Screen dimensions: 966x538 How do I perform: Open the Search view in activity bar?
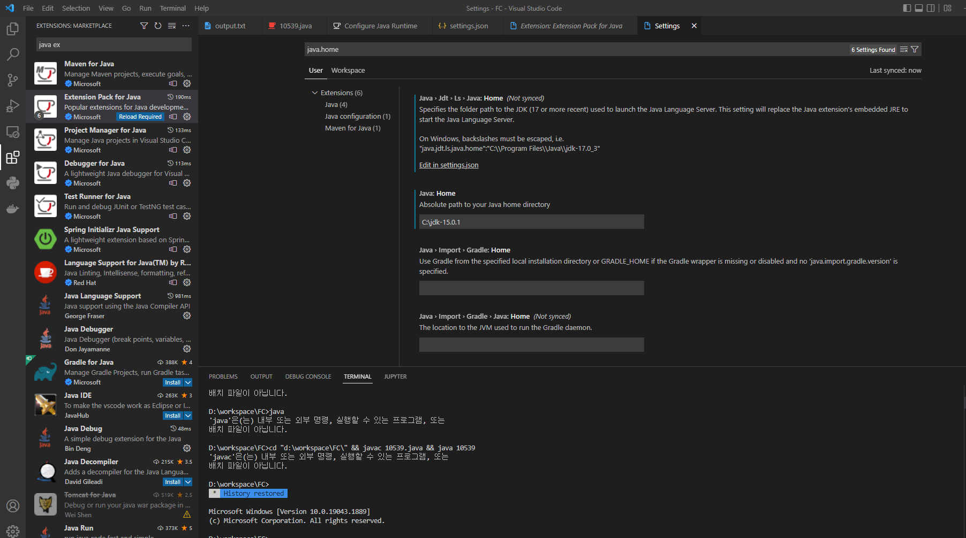(x=12, y=55)
